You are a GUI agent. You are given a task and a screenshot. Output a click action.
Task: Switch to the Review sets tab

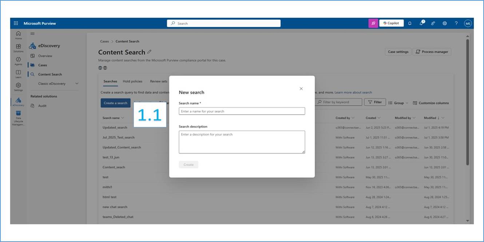point(159,81)
